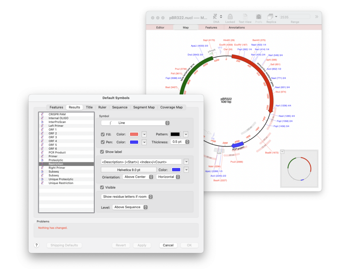
Task: Click the Shipping Defaults button
Action: (64, 245)
